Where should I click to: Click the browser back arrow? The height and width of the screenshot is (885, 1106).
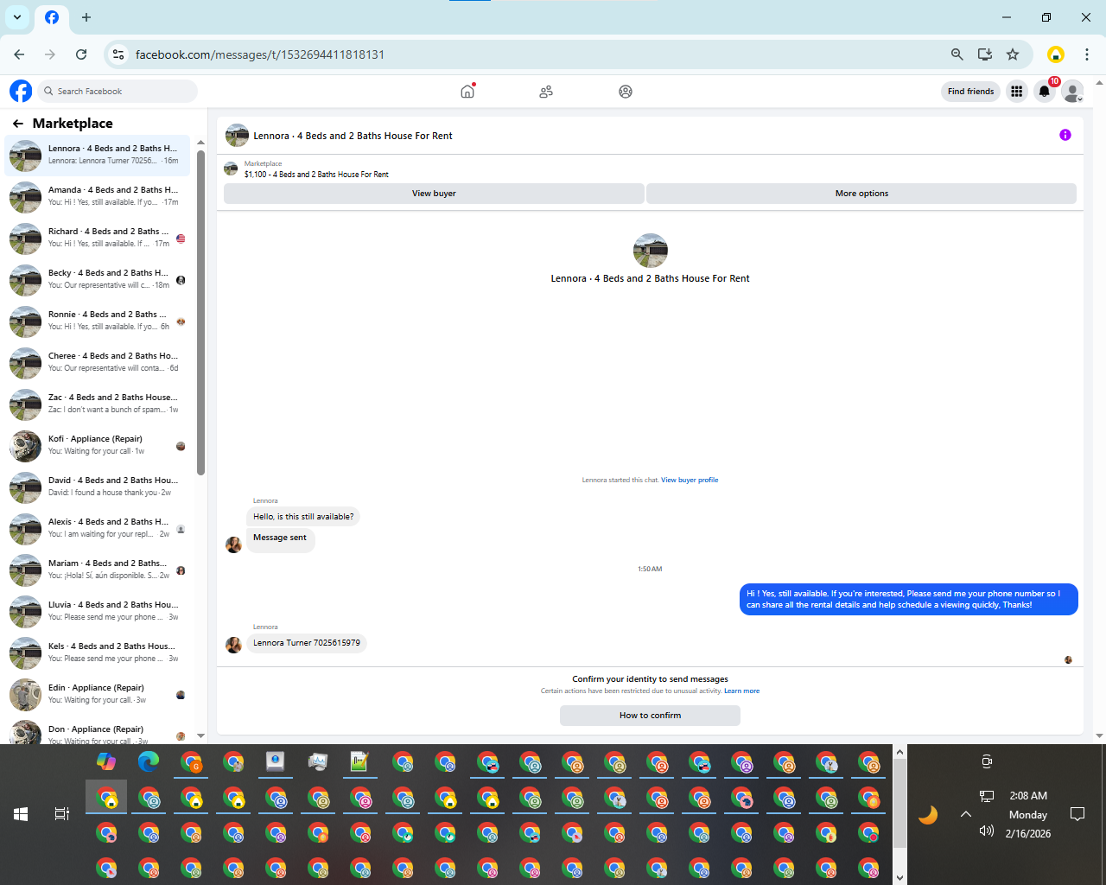coord(19,54)
